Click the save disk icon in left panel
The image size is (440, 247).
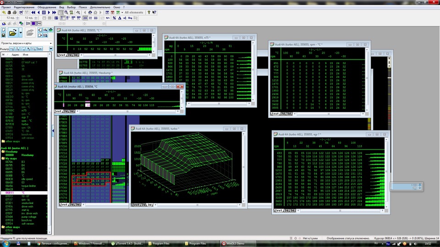coord(3,35)
